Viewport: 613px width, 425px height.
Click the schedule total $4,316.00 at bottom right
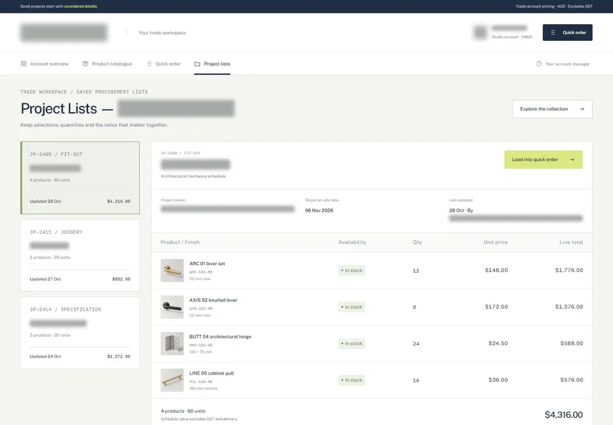(x=564, y=415)
